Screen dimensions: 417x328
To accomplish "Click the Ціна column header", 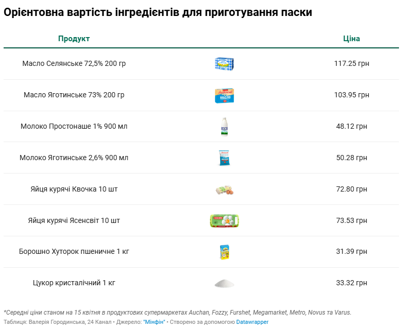I will tap(352, 39).
